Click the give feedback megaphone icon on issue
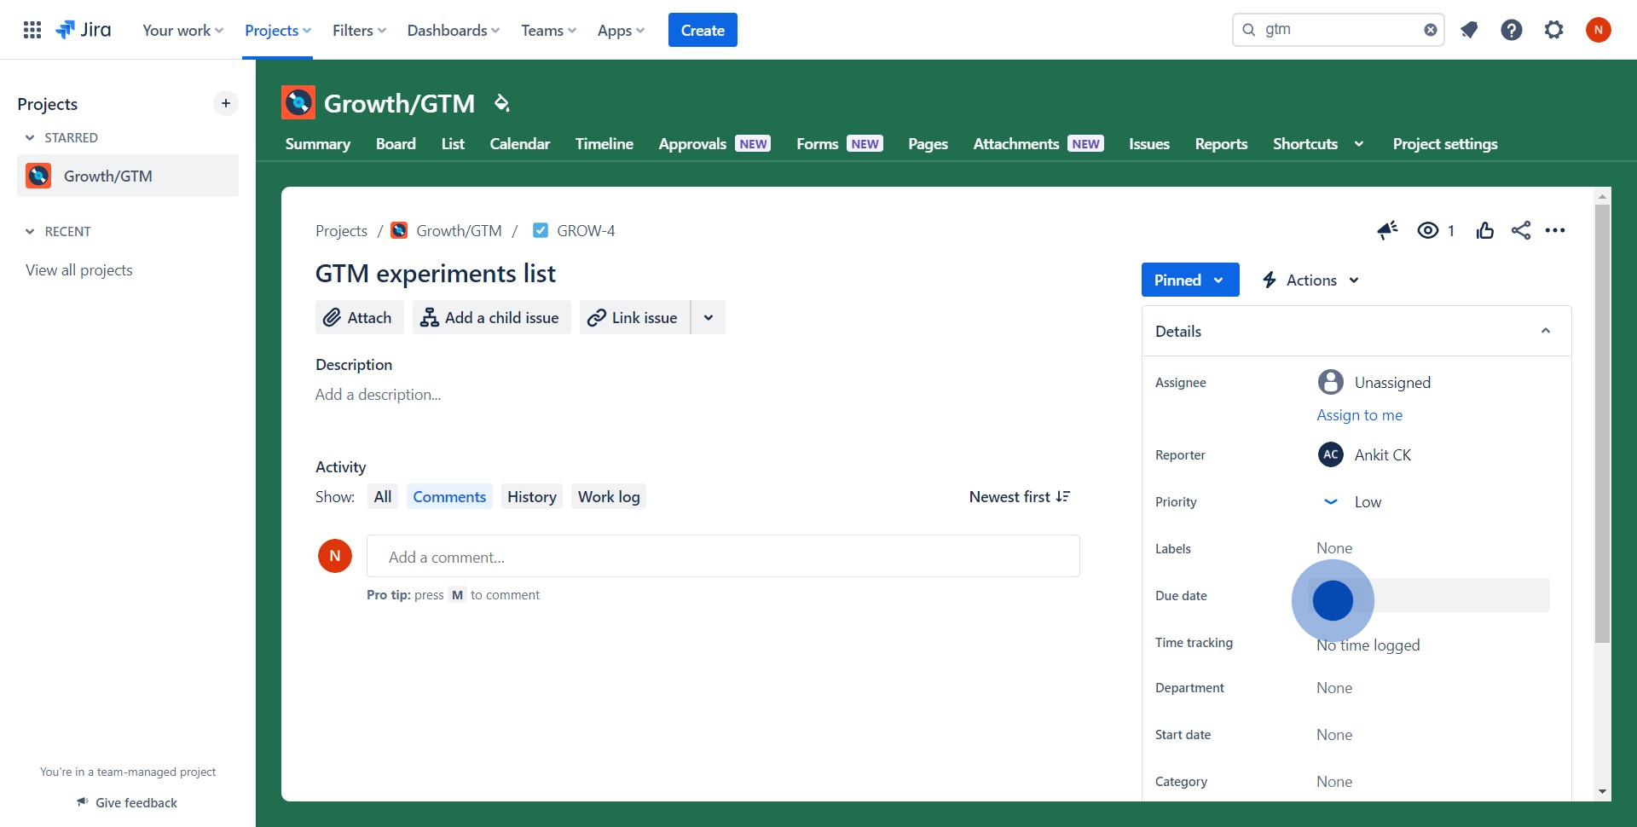This screenshot has height=827, width=1637. coord(1387,230)
